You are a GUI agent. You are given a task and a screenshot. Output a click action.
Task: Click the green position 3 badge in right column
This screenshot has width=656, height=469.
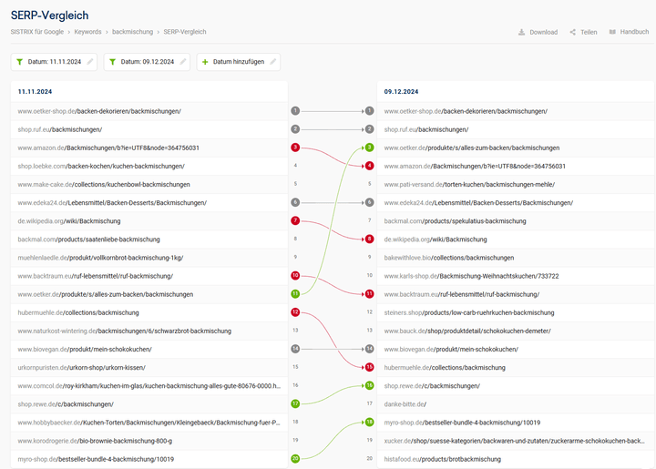369,148
